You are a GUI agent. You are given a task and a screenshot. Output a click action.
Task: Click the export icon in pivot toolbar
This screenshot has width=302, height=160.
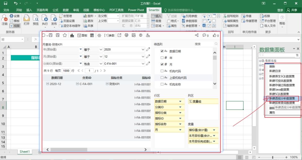coord(119,35)
